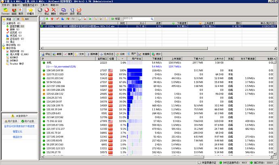Click the 制作 make-torrent icon
This screenshot has height=165, width=279.
(21, 11)
